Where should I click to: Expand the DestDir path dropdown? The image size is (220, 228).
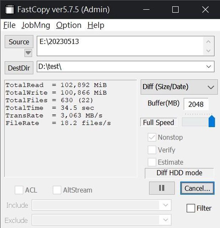(209, 67)
